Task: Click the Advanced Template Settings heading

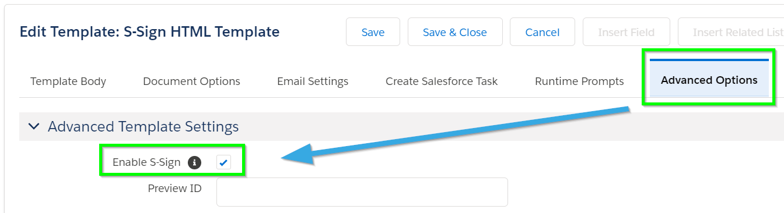Action: click(x=143, y=126)
